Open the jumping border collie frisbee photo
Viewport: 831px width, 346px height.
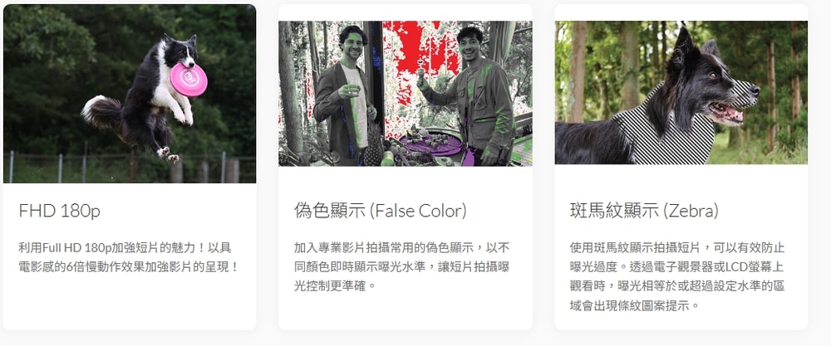pyautogui.click(x=130, y=94)
